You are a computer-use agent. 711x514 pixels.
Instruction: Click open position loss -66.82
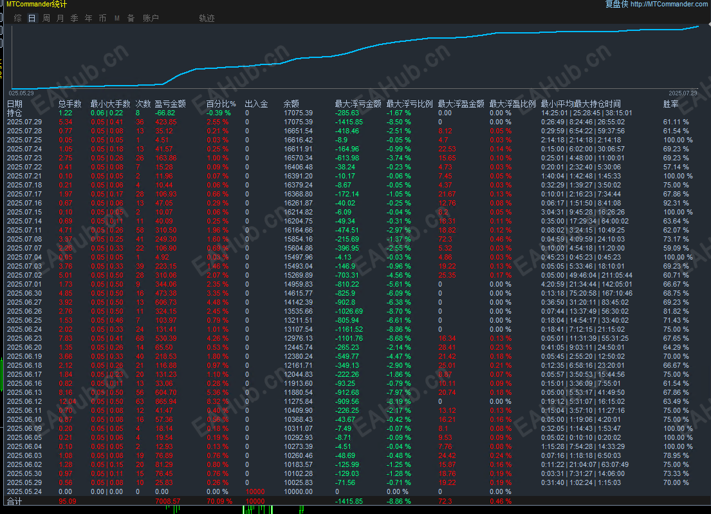tap(165, 113)
